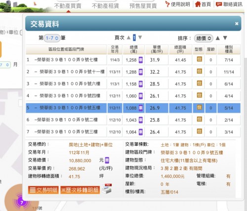Click the 車 icon in 二樓 row

tap(141, 120)
